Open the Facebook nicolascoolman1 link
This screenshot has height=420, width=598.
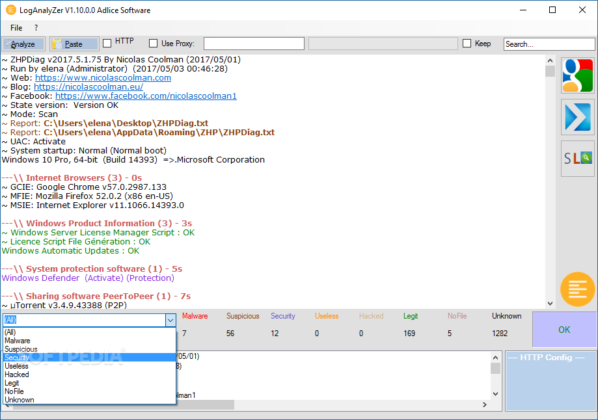click(146, 96)
